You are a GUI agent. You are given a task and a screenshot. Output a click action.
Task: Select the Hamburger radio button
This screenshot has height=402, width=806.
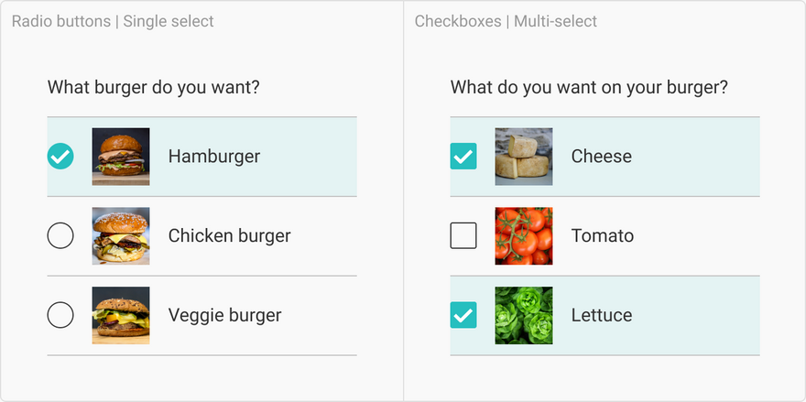click(x=60, y=157)
